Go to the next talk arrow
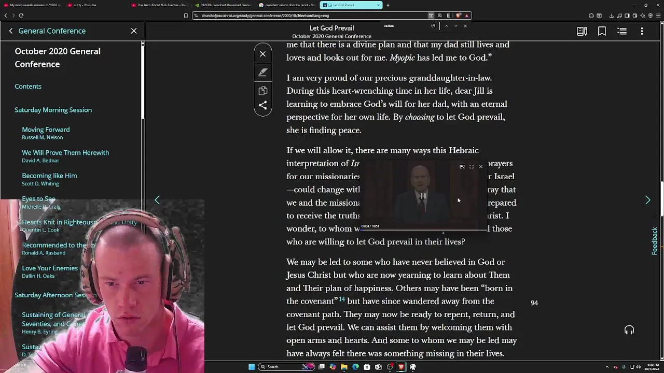The width and height of the screenshot is (664, 373). [x=647, y=200]
